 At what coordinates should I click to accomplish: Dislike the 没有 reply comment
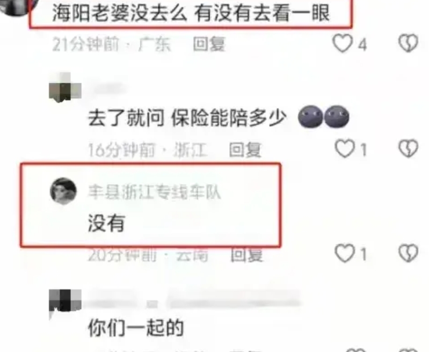(x=408, y=253)
